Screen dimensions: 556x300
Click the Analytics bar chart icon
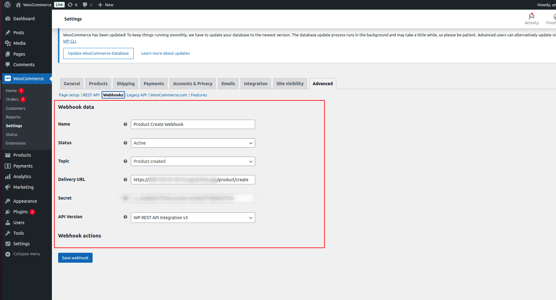[8, 177]
